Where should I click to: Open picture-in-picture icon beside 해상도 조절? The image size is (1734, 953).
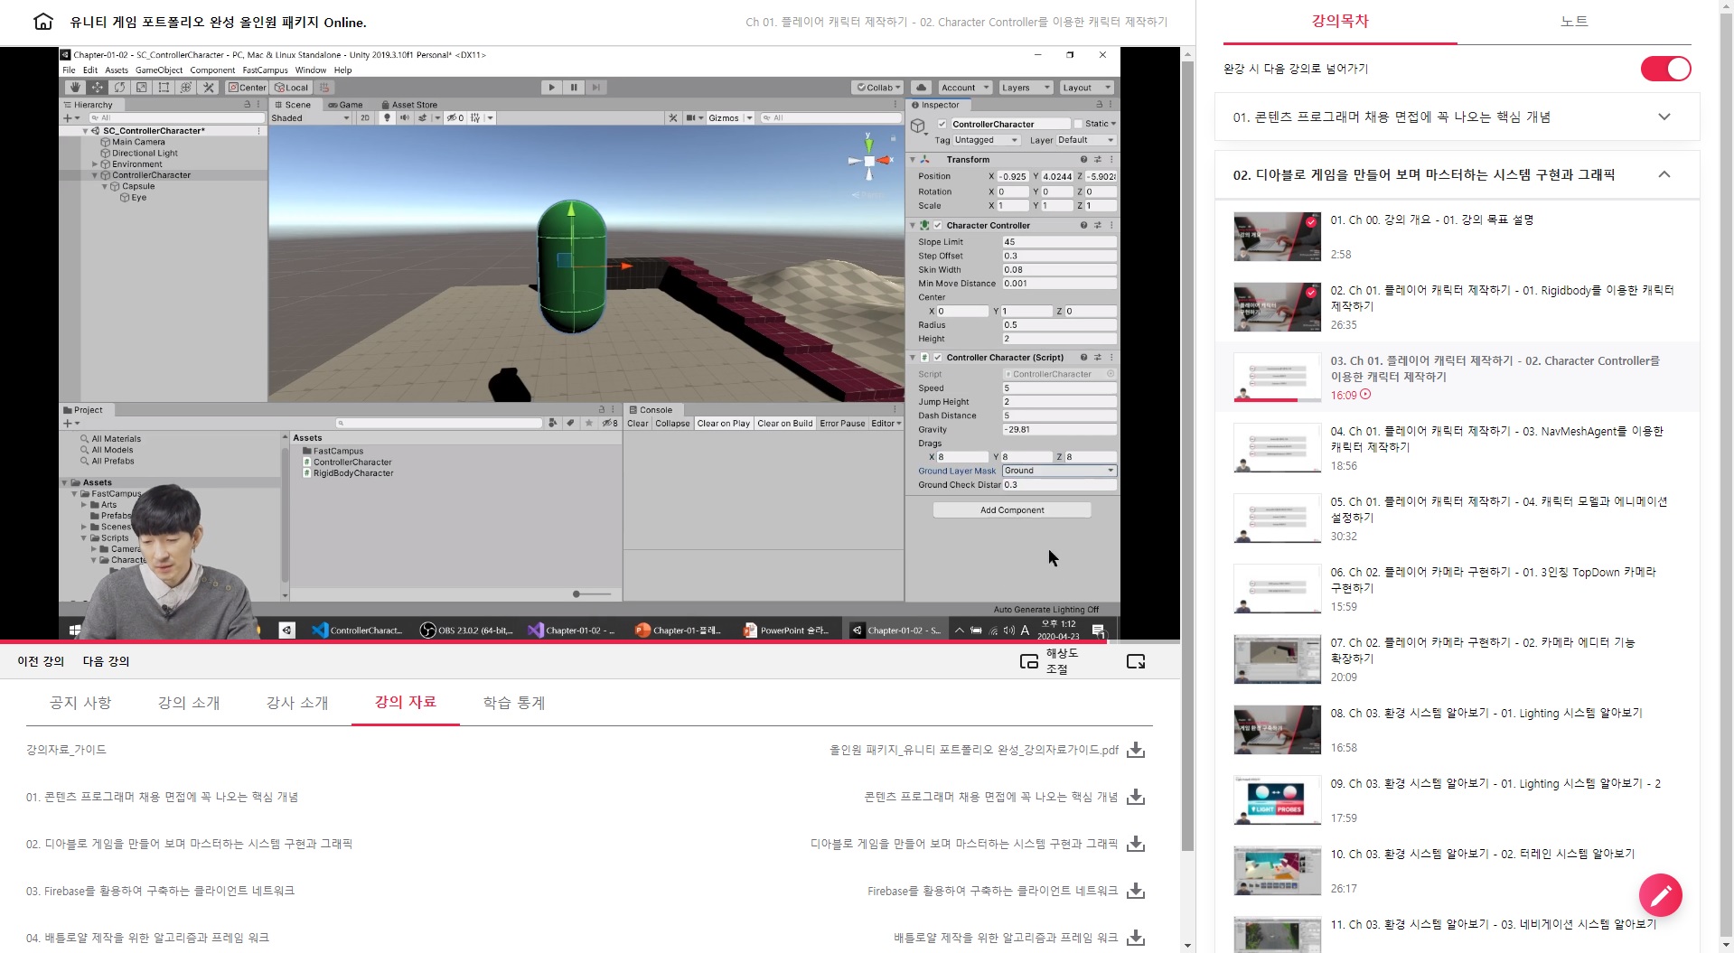coord(1028,661)
